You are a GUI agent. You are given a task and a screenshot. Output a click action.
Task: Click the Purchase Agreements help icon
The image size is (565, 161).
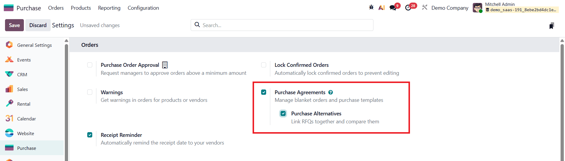pyautogui.click(x=331, y=92)
